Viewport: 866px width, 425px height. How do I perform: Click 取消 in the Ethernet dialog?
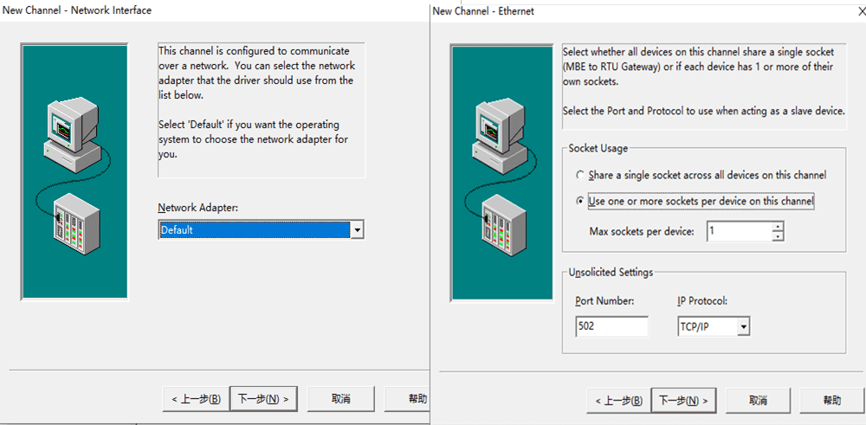tap(758, 401)
